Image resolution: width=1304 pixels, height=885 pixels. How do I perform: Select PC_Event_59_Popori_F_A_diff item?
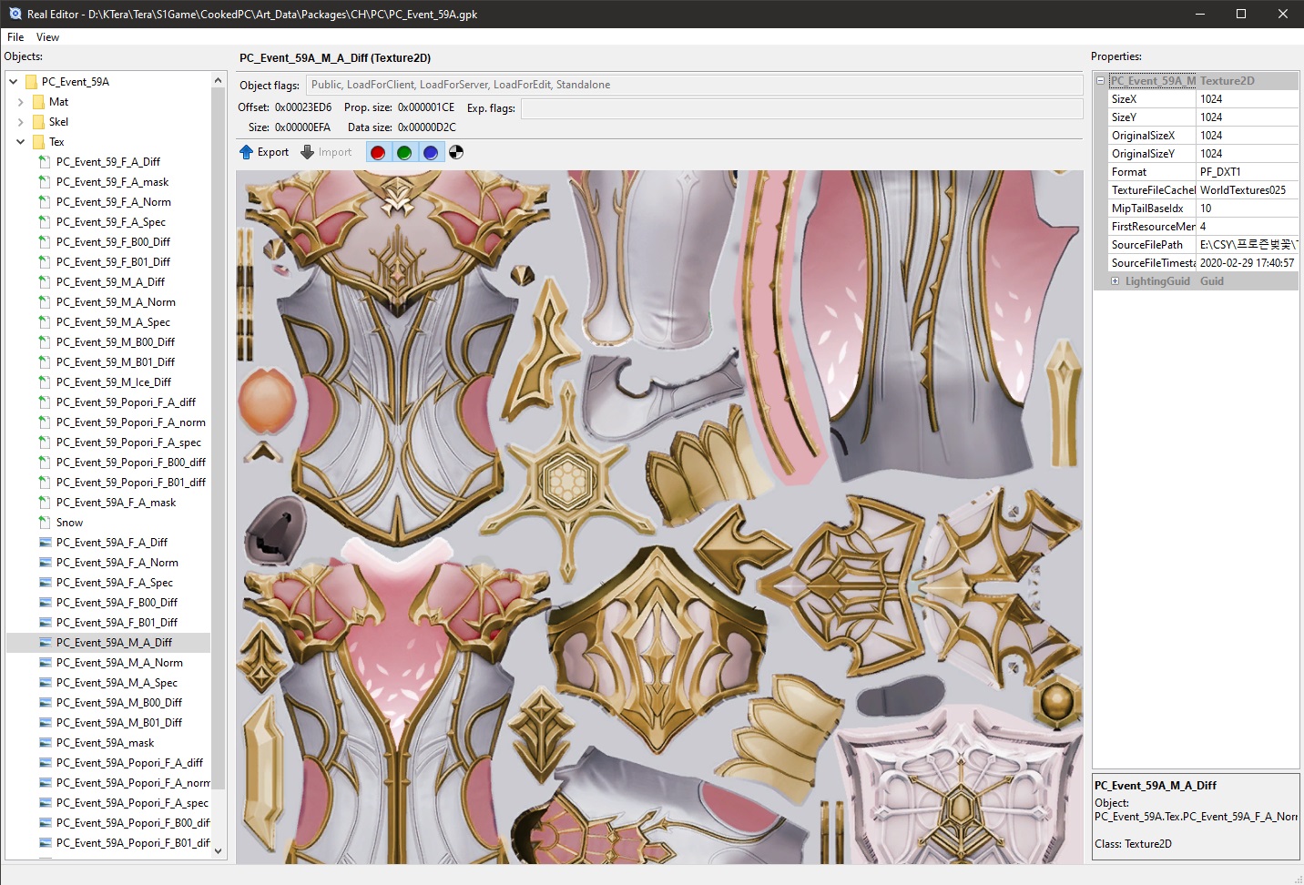126,402
